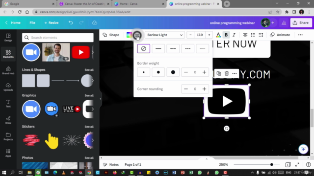Select the solid line border style
Image resolution: width=314 pixels, height=176 pixels.
(x=158, y=48)
